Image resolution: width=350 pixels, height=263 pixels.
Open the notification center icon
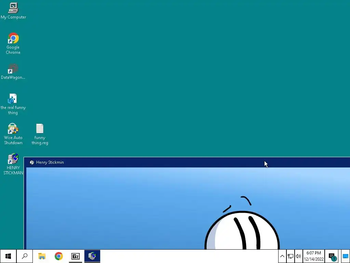(332, 256)
